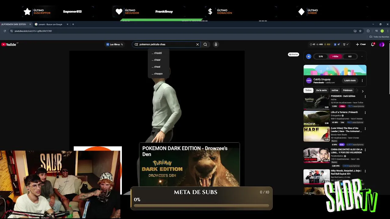Toggle Los filtros filter settings

pyautogui.click(x=115, y=44)
